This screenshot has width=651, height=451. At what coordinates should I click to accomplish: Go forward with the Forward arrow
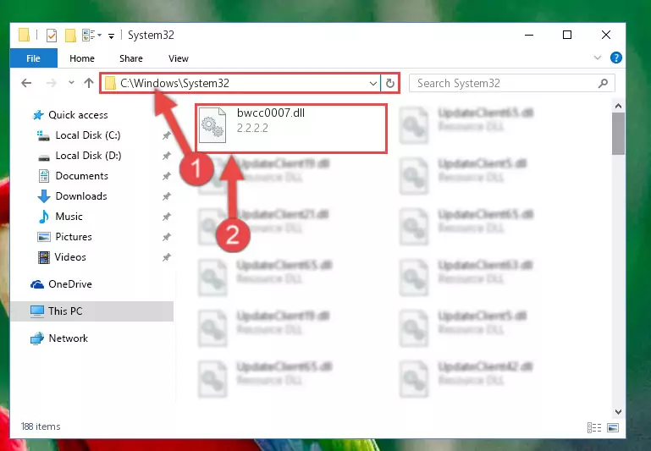click(51, 83)
